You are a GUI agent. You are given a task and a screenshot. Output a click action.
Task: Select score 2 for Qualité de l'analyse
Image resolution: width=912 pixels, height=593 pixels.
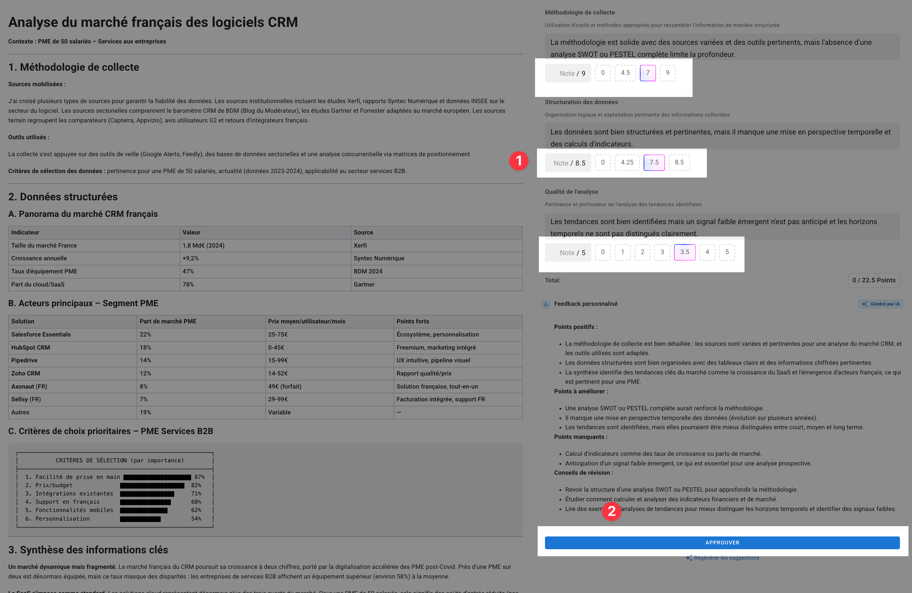643,252
